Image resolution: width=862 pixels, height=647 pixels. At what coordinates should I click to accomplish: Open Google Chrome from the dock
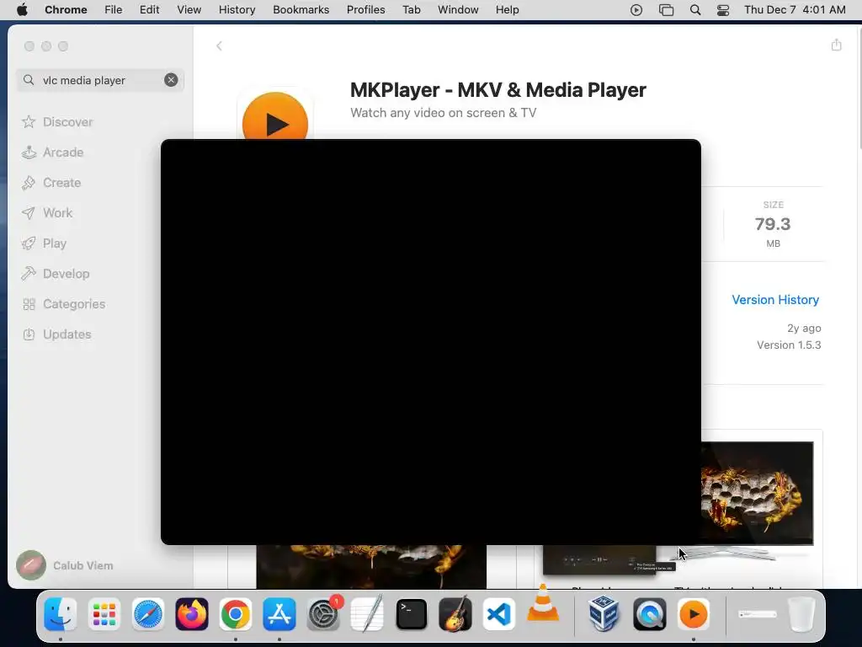pyautogui.click(x=236, y=614)
